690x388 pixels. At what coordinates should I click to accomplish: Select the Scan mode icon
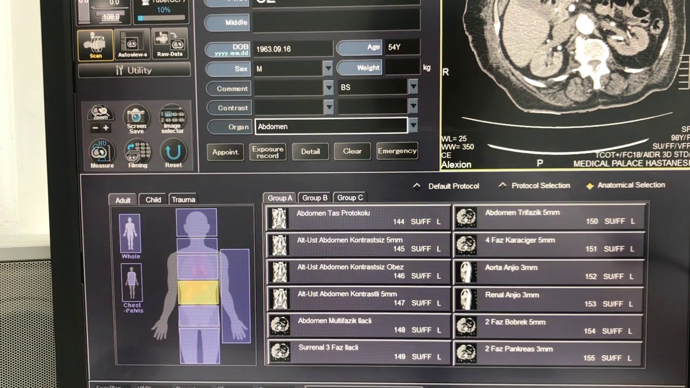[x=95, y=45]
